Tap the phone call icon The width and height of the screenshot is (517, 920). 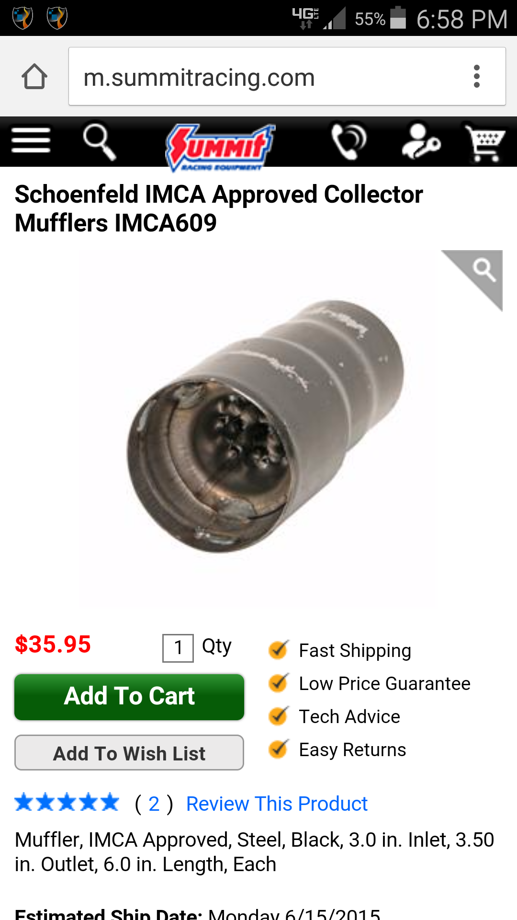(x=349, y=141)
